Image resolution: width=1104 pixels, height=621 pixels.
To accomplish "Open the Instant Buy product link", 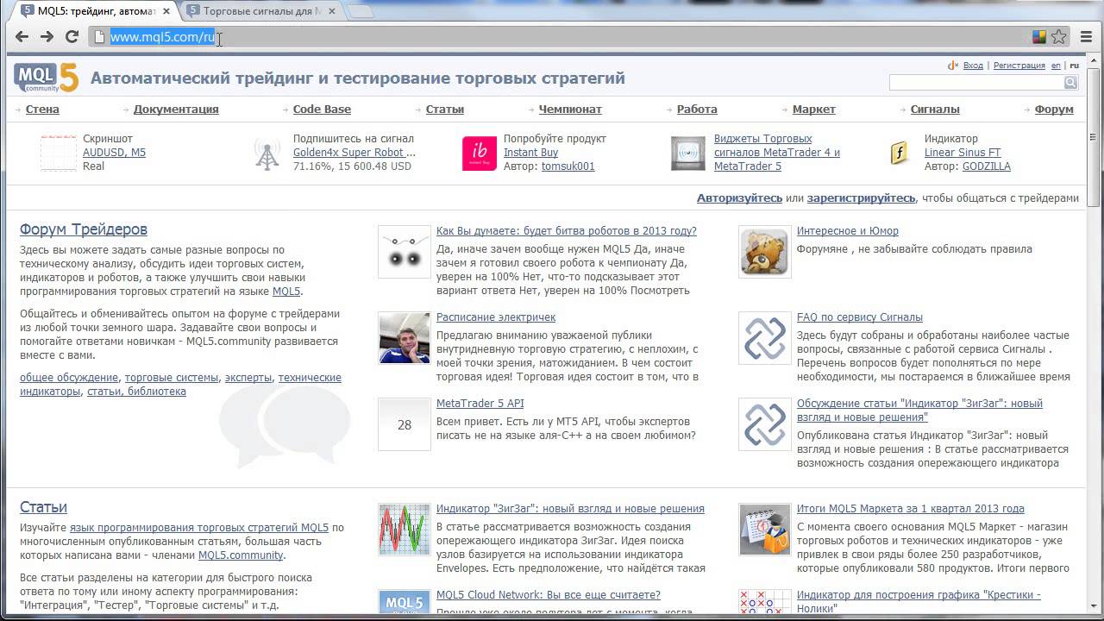I will click(530, 153).
